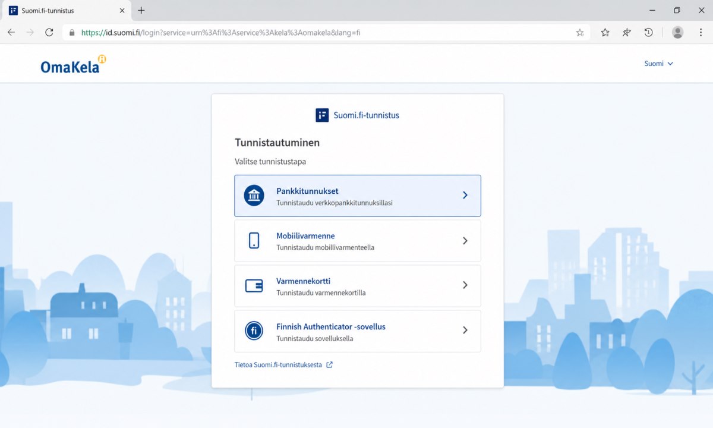713x428 pixels.
Task: Click the text Tunnistaudu sovelluksella
Action: 315,339
